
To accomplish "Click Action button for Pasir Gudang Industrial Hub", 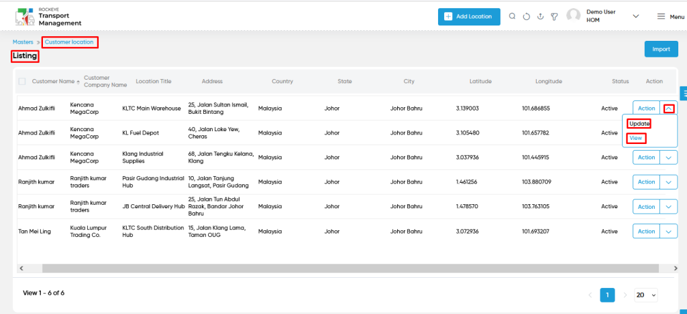I will point(646,182).
